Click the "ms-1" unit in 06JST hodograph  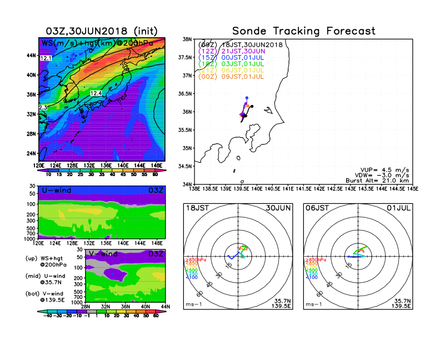(314, 304)
